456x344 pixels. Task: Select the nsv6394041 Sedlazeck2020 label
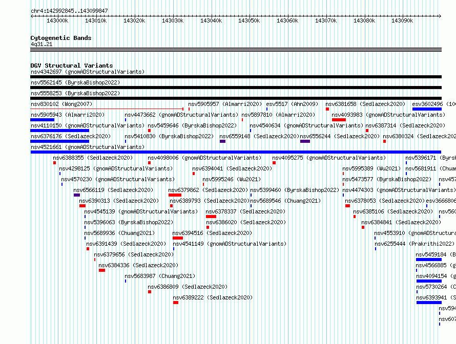(233, 168)
